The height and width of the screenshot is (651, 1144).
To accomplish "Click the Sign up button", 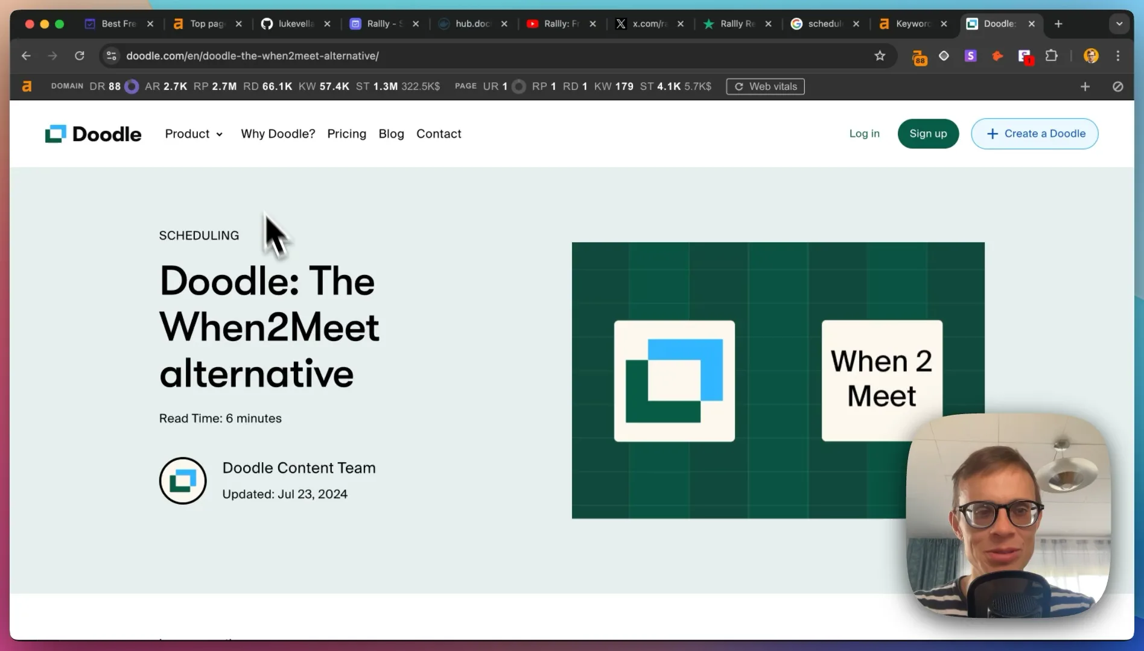I will click(x=928, y=134).
